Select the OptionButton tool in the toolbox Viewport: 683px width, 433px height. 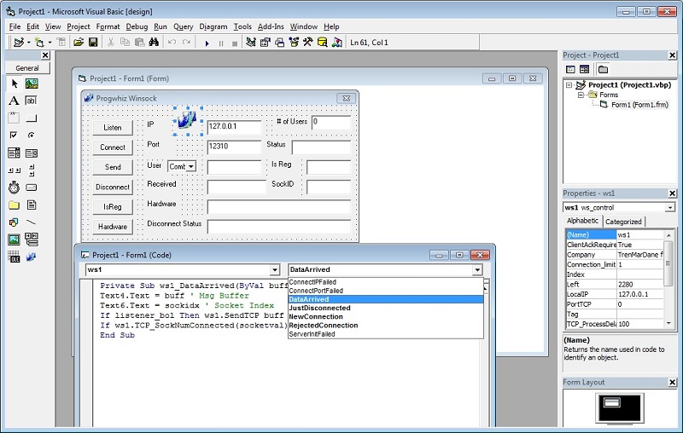coord(32,136)
